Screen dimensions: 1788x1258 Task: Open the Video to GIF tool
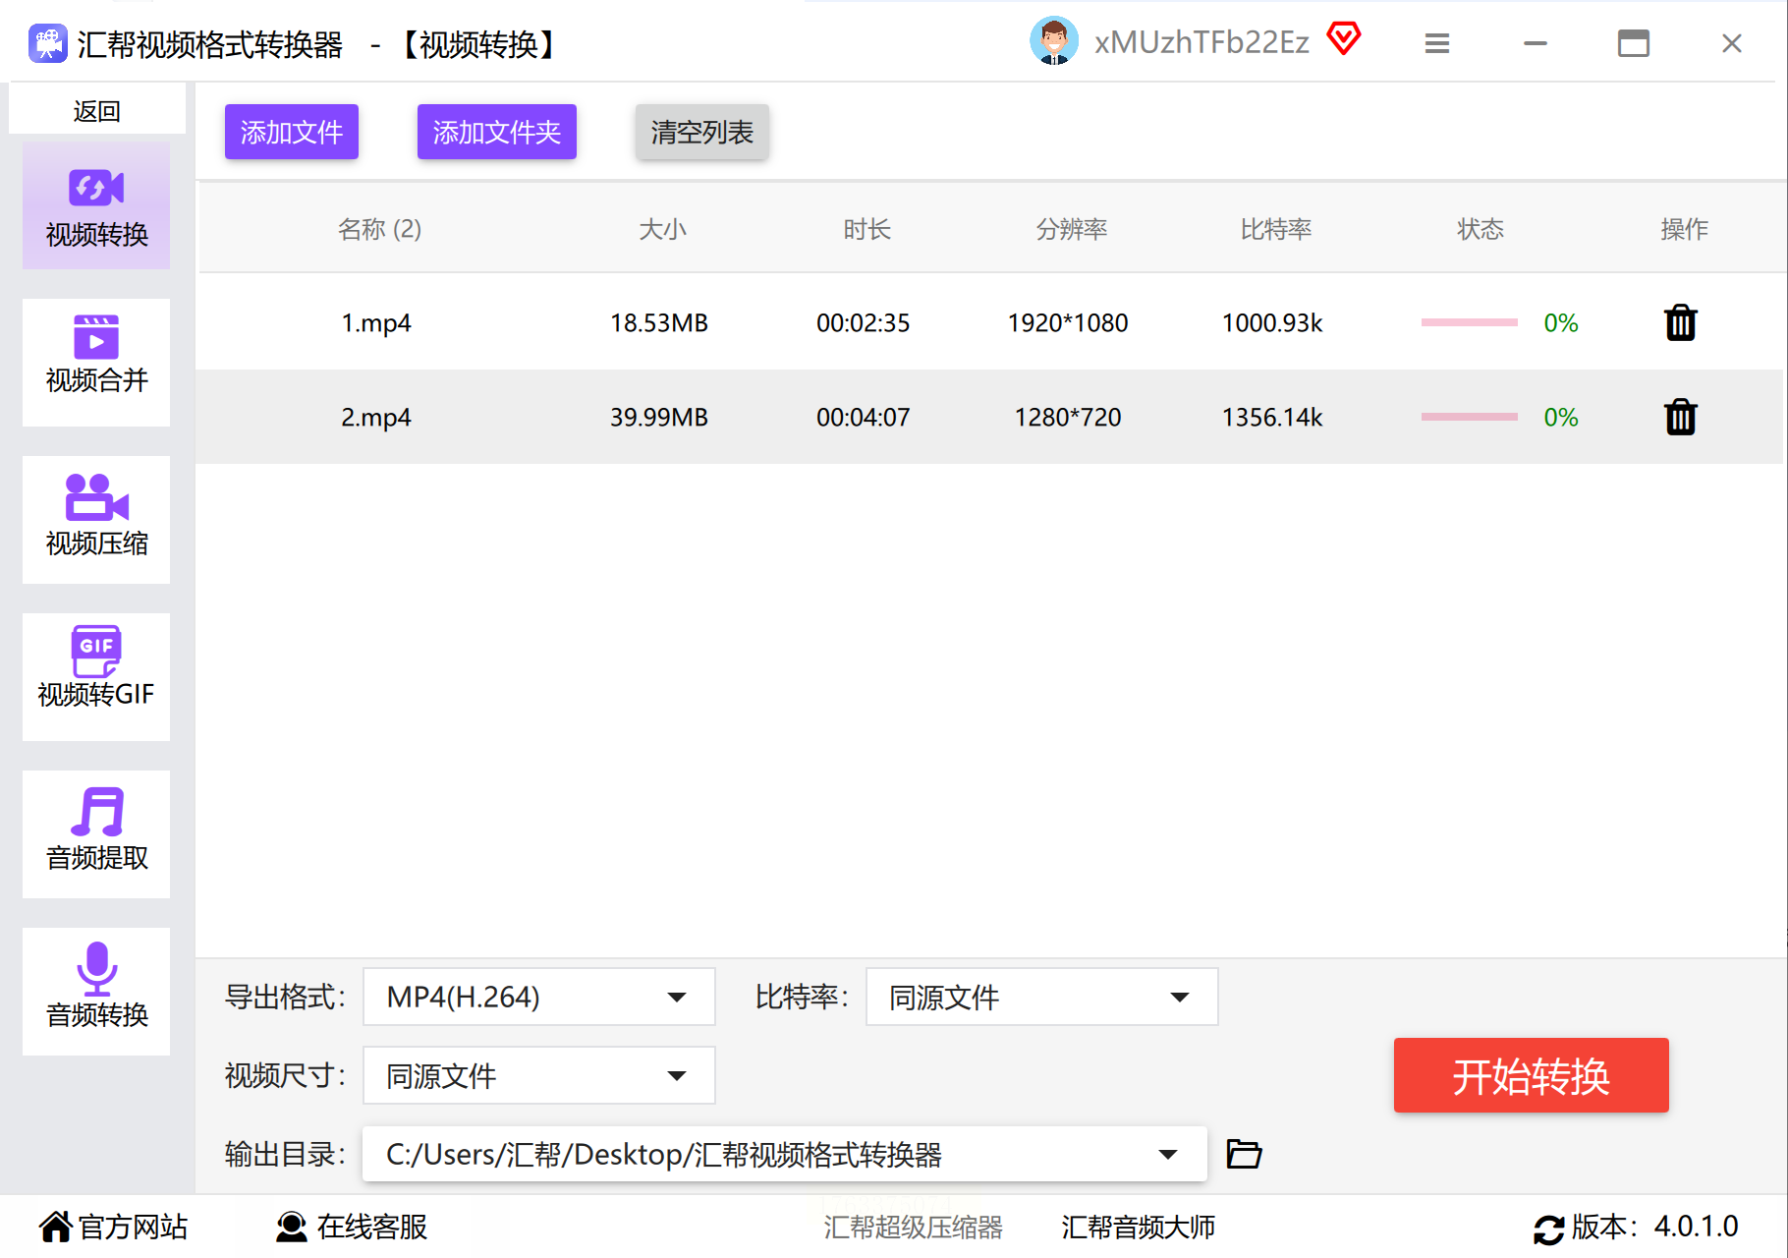[x=96, y=676]
